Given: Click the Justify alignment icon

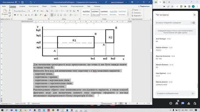Looking at the screenshot, I should [x=61, y=15].
